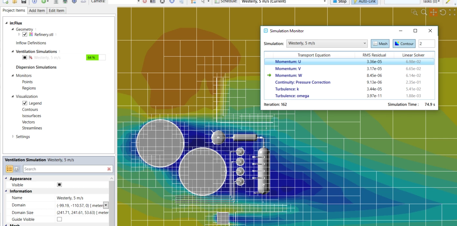Image resolution: width=457 pixels, height=226 pixels.
Task: Switch properties to categorized view
Action: point(9,169)
